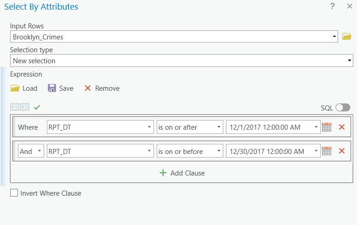Add a new clause with Add Clause
The width and height of the screenshot is (357, 225).
click(x=181, y=173)
